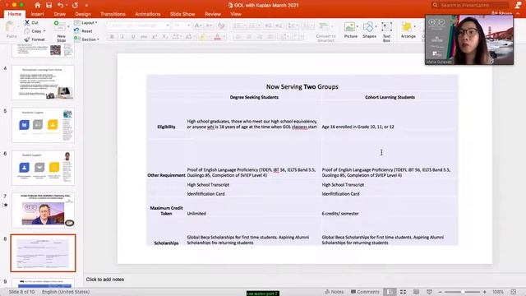The height and width of the screenshot is (296, 526).
Task: Activate the Format painter
Action: tap(35, 39)
